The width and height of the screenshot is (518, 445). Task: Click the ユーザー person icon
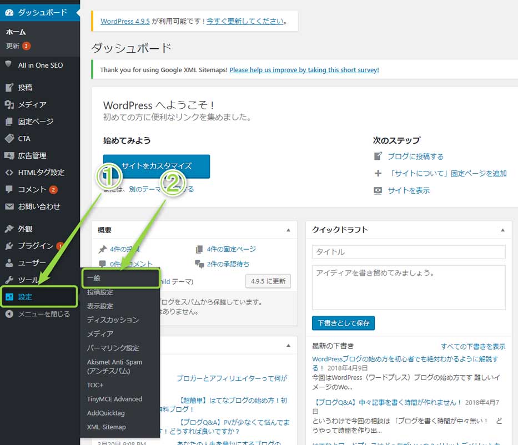9,263
